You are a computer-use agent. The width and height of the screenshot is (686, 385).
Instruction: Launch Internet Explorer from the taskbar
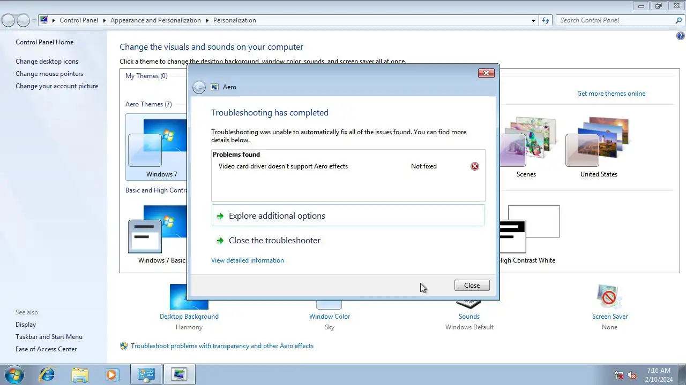47,374
